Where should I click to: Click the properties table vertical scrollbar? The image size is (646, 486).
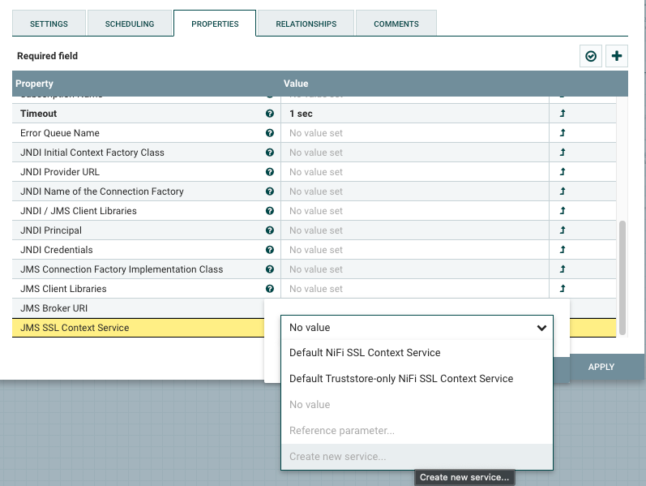click(x=622, y=276)
